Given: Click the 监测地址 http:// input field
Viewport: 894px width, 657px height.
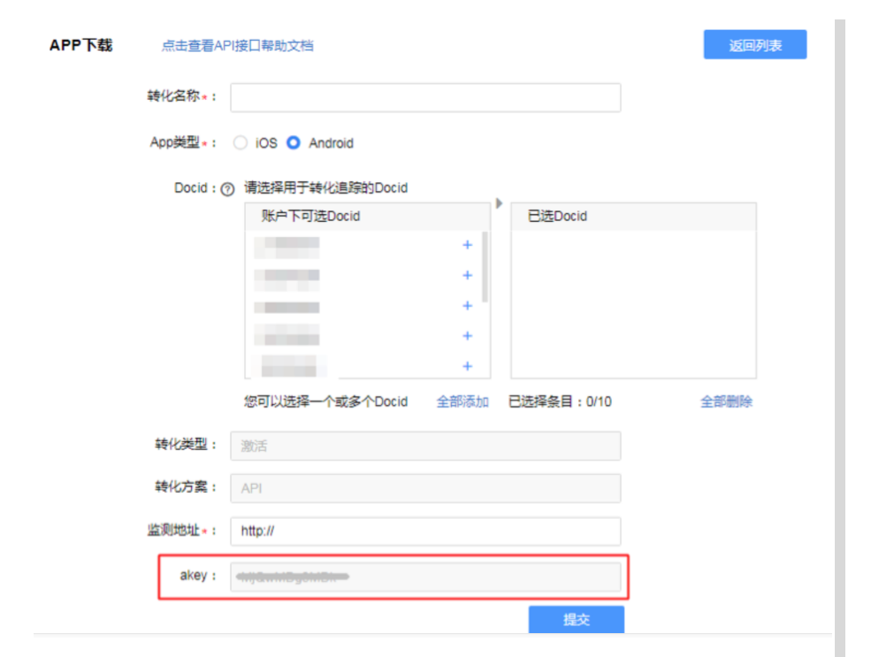Looking at the screenshot, I should 424,531.
